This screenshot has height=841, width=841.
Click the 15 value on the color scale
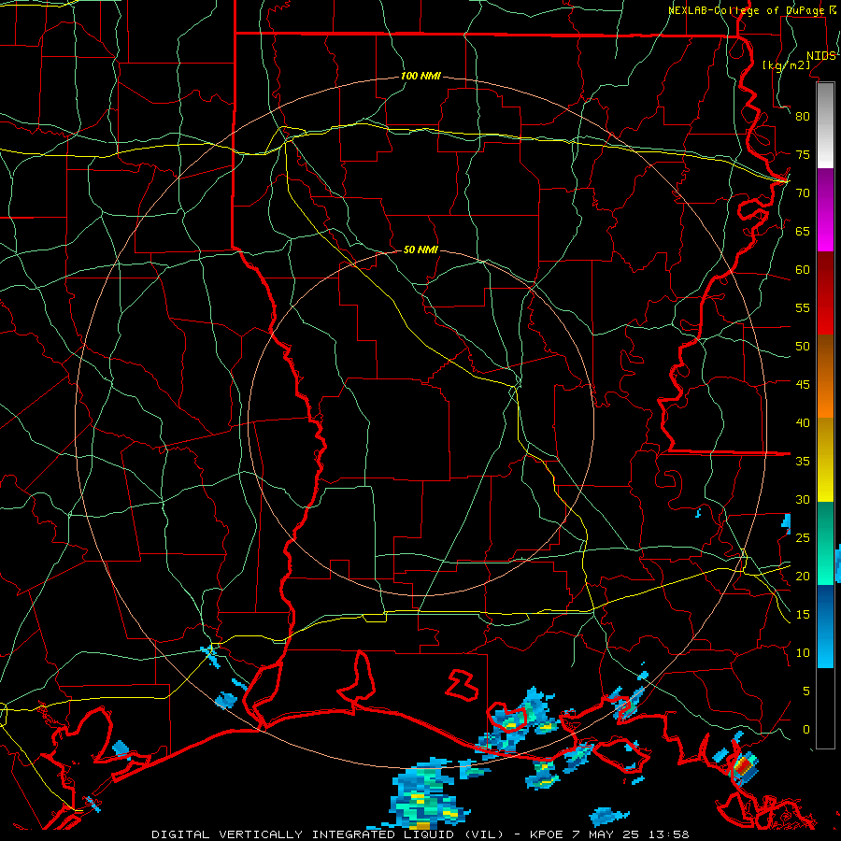point(803,615)
